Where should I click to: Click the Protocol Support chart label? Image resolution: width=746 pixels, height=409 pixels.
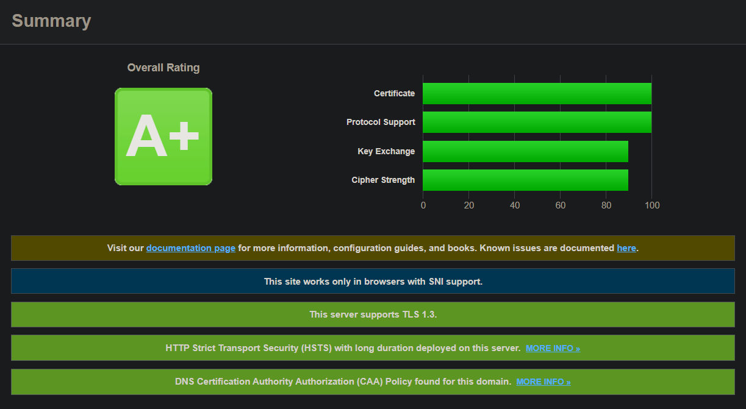coord(381,121)
